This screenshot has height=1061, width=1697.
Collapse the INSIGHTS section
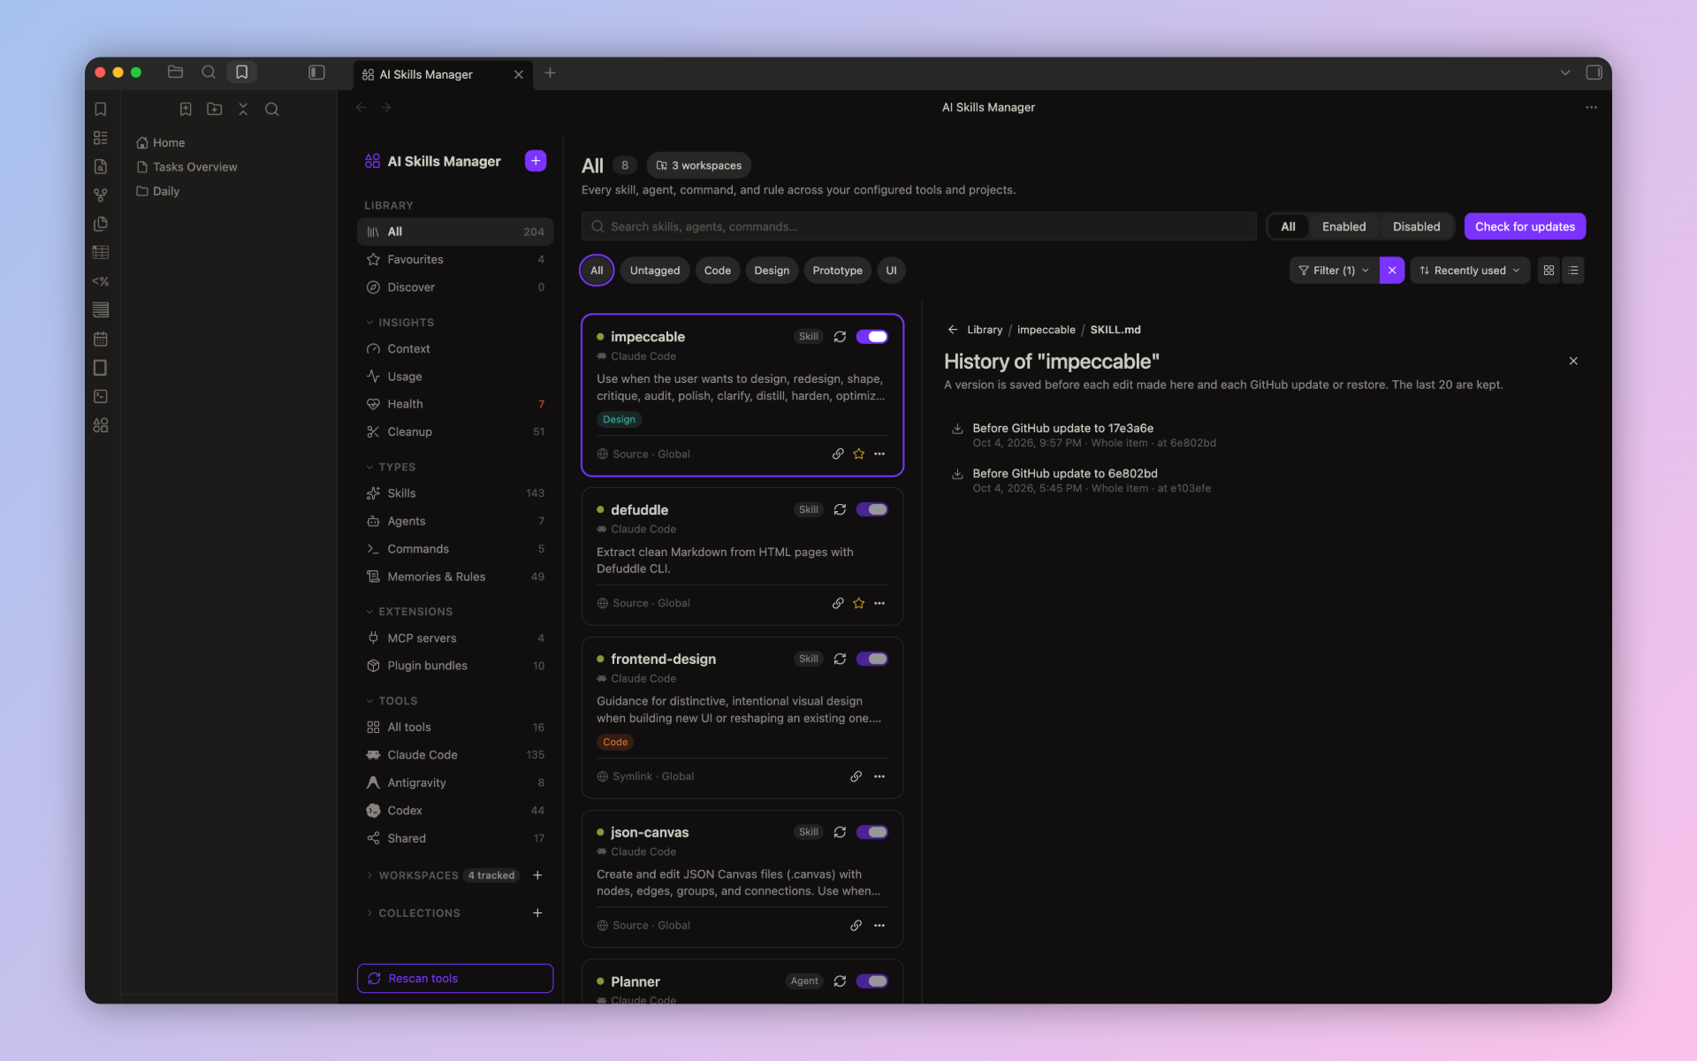click(x=400, y=323)
